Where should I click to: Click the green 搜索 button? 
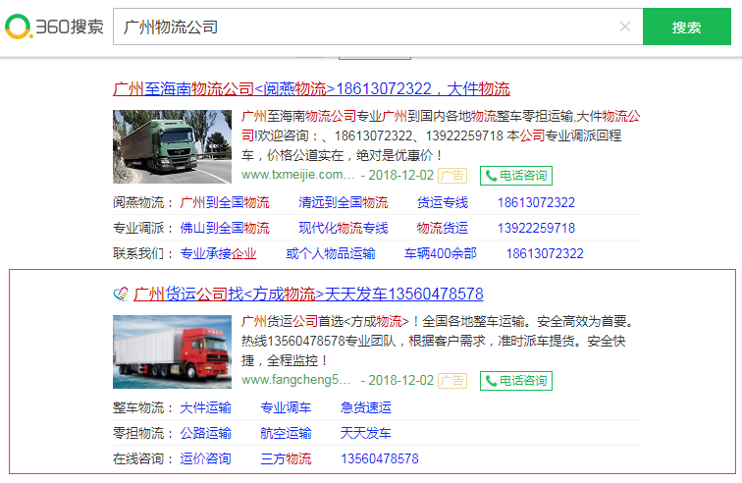[x=686, y=27]
